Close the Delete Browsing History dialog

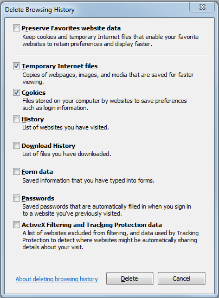[202, 7]
